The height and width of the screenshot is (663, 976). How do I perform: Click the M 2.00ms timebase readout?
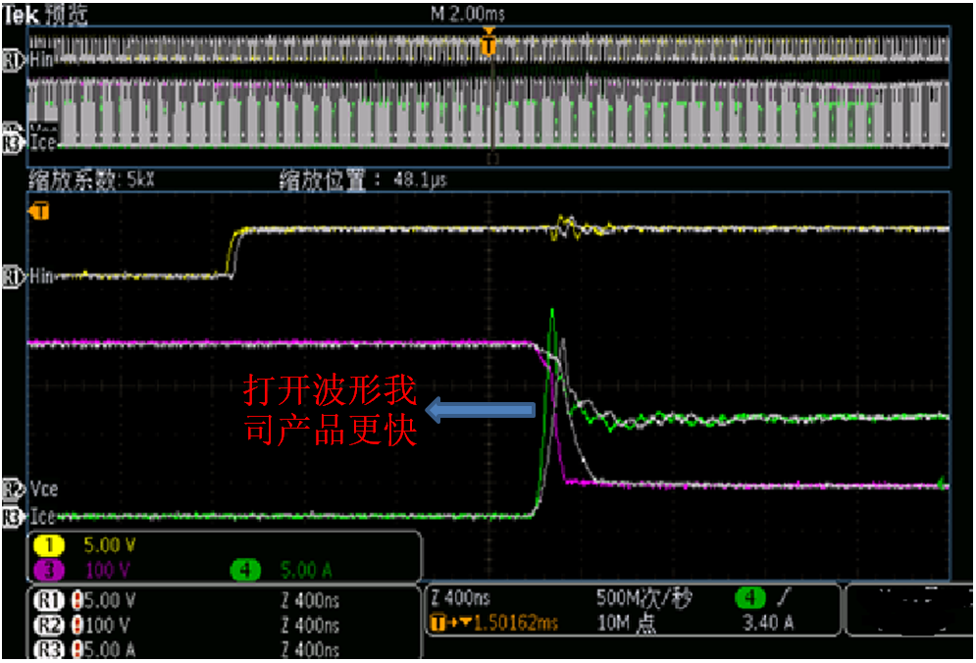(468, 14)
